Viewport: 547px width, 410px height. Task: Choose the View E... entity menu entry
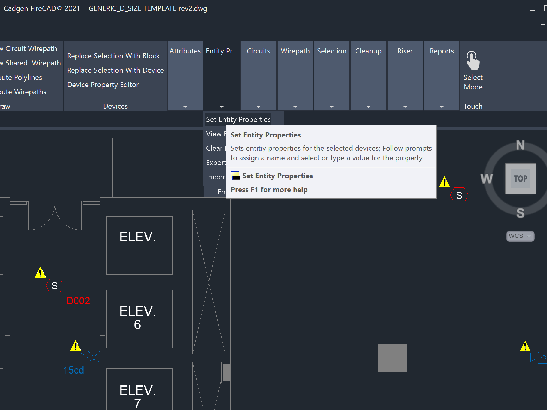click(x=216, y=134)
